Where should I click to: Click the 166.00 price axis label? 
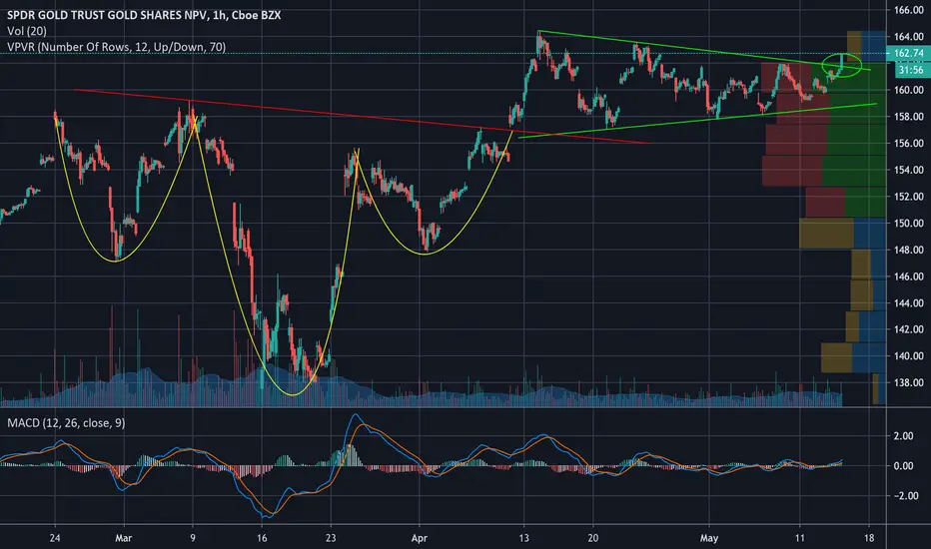tap(908, 10)
